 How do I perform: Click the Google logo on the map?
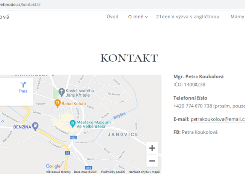click(x=53, y=166)
